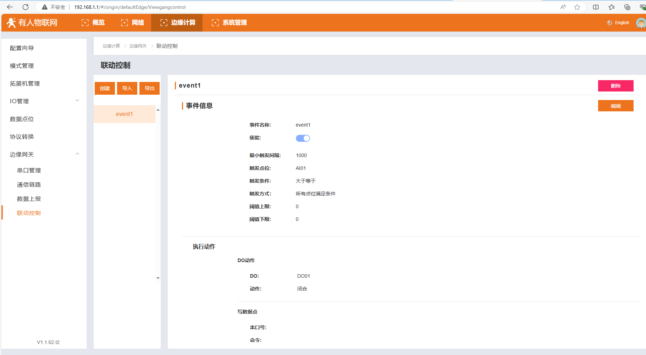This screenshot has width=646, height=355.
Task: Click the 导出 export button
Action: [149, 88]
